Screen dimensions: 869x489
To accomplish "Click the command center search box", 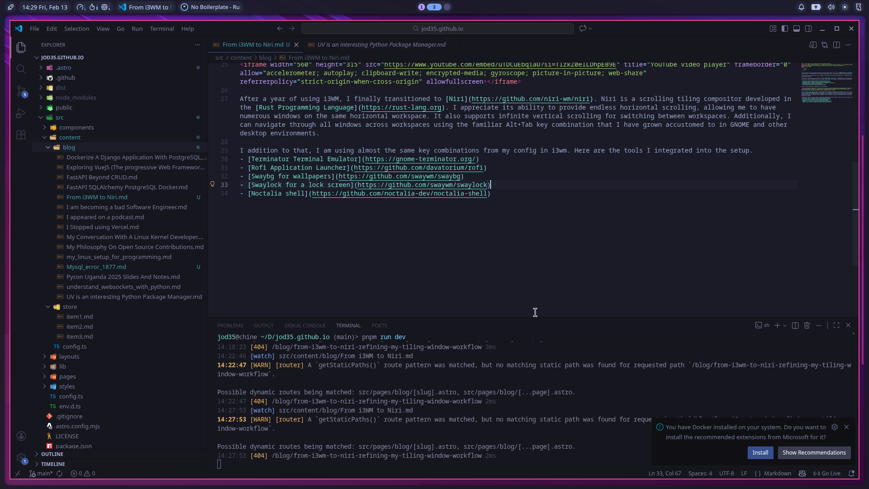I will point(438,29).
